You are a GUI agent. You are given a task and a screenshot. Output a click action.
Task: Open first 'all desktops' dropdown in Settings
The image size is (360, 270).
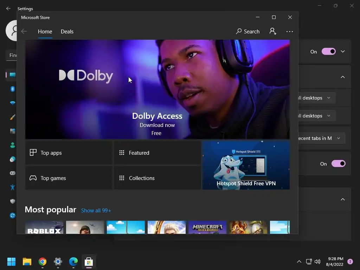click(317, 98)
